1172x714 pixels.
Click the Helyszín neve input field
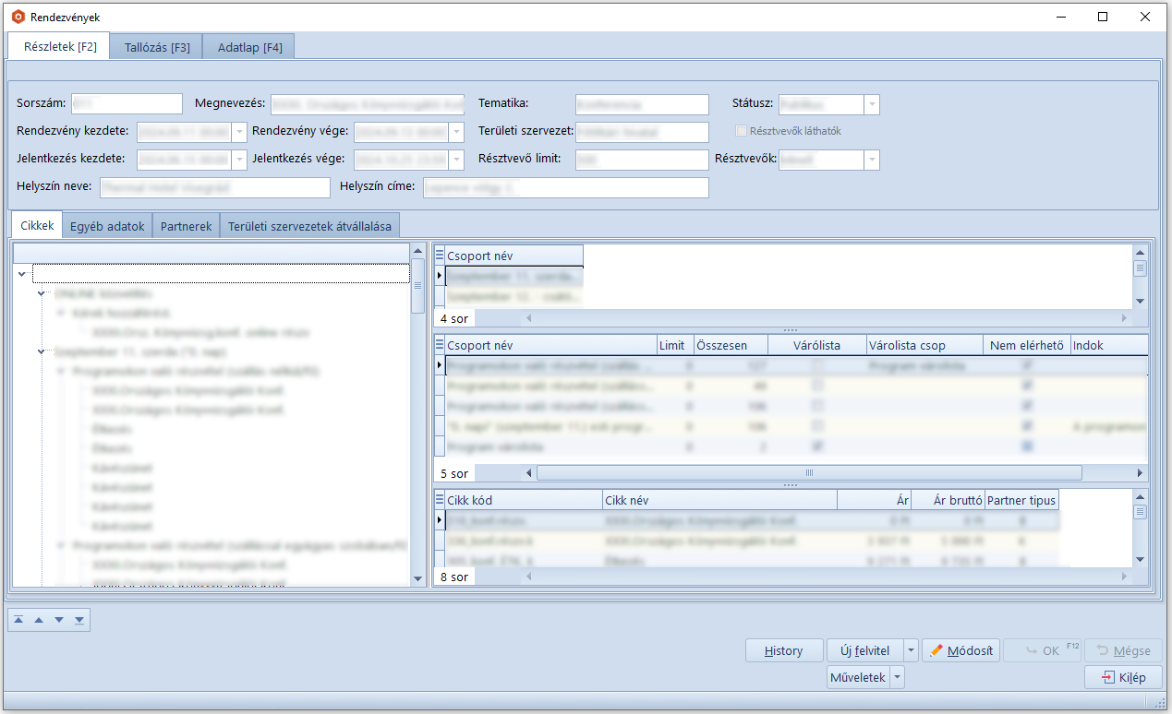pos(213,187)
